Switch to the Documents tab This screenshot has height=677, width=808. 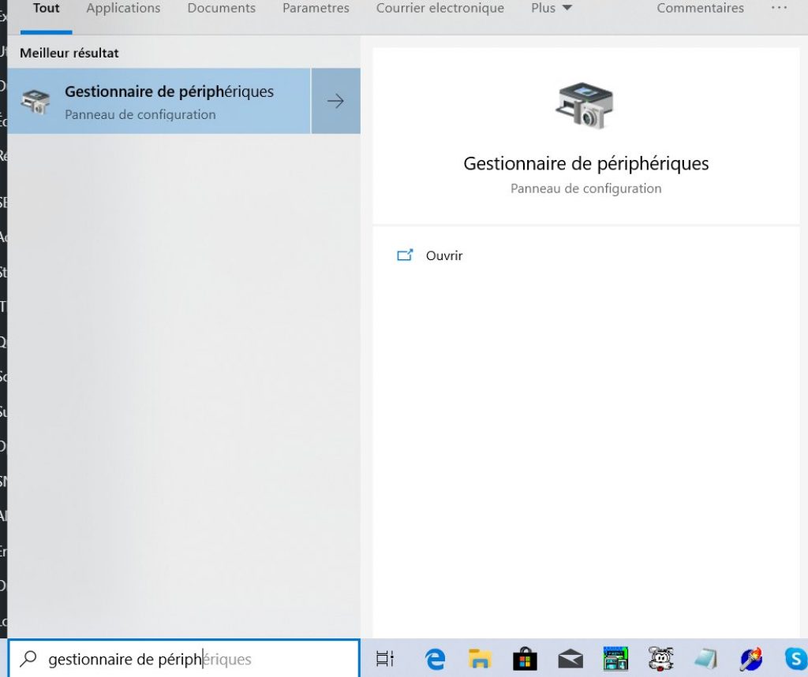click(x=221, y=9)
